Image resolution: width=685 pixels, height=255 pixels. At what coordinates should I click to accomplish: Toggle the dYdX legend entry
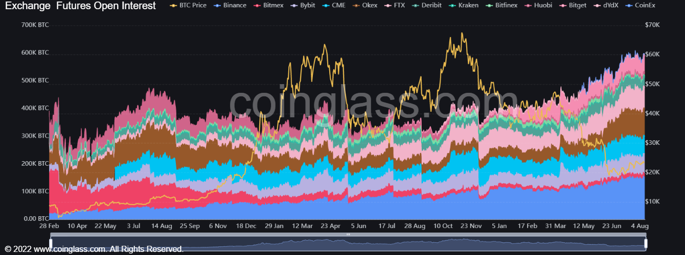pos(607,5)
